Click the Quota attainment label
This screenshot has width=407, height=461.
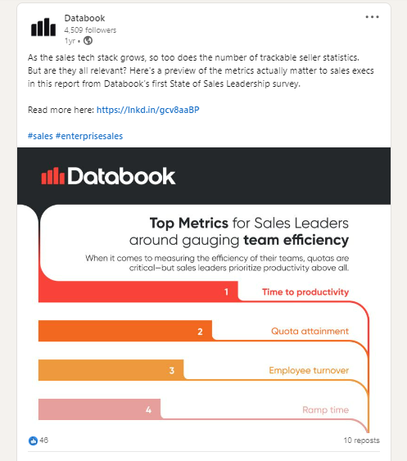[x=310, y=331]
